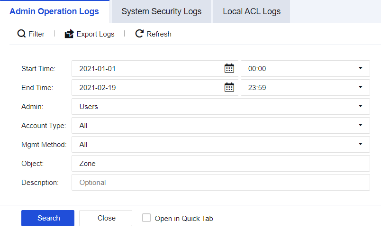Expand the End Time hour dropdown
This screenshot has width=381, height=230.
click(360, 87)
